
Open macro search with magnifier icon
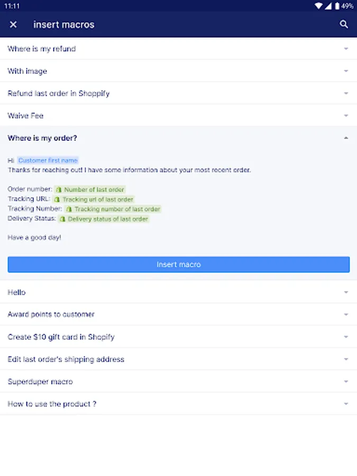click(x=344, y=24)
